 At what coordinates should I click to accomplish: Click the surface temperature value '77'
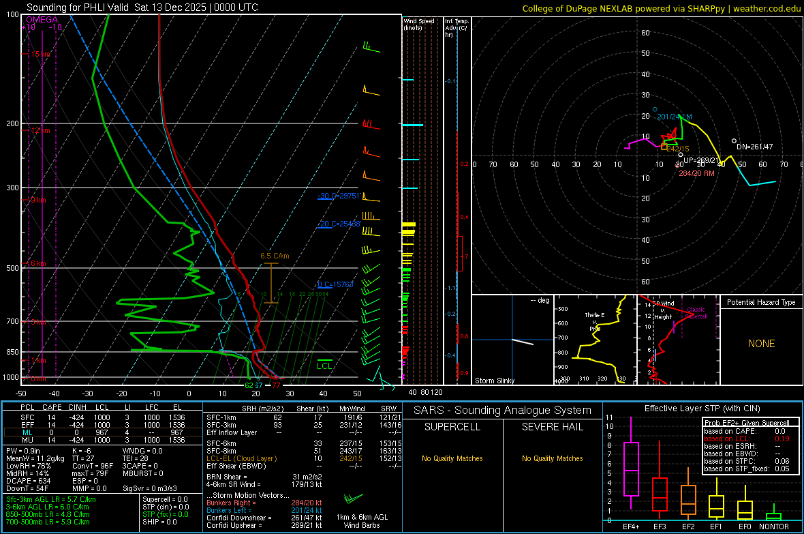click(277, 385)
